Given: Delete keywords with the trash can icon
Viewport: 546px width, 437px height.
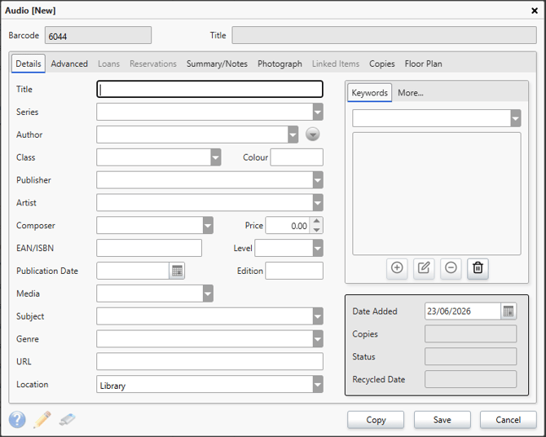Looking at the screenshot, I should pyautogui.click(x=478, y=268).
